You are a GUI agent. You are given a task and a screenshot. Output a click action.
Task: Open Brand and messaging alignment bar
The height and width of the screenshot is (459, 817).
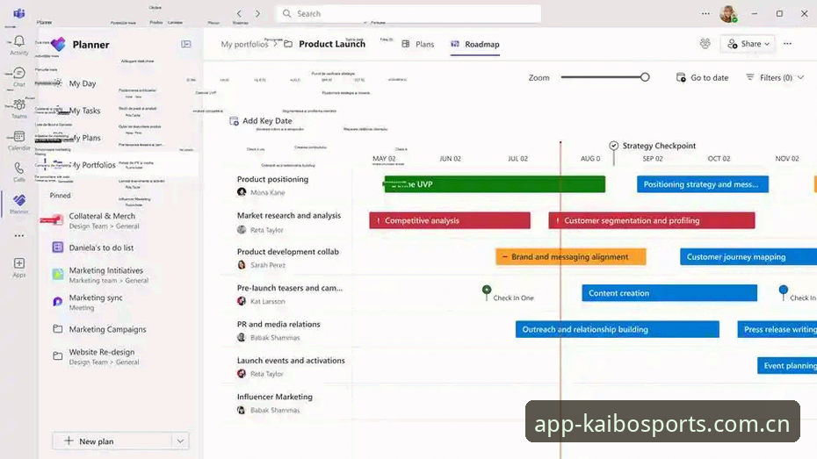[570, 256]
